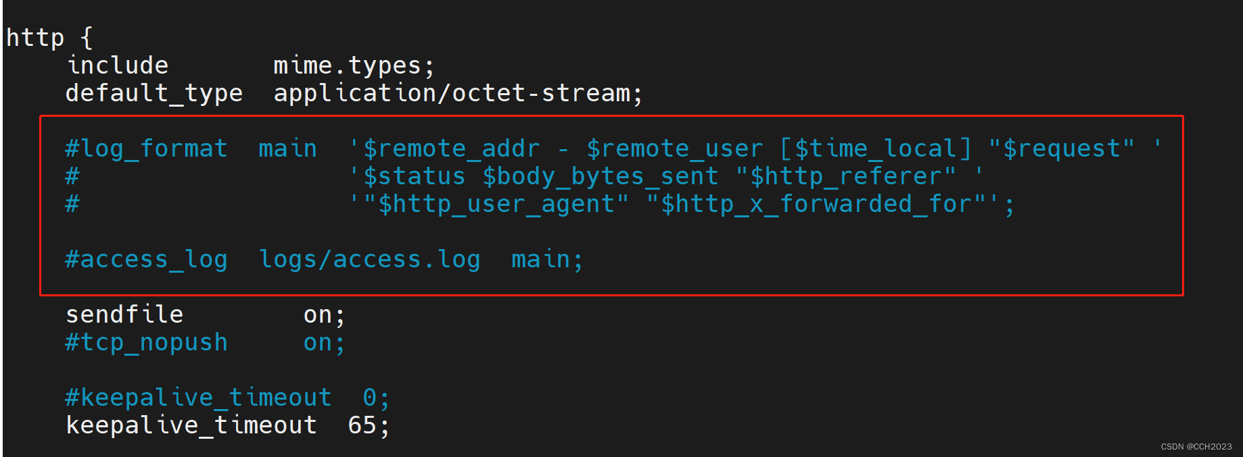
Task: Click the "CSDN @CCH2023" watermark
Action: point(1196,447)
